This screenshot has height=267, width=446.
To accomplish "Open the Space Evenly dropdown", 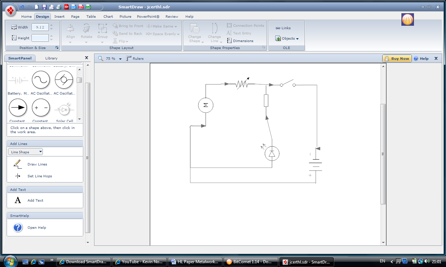I will pyautogui.click(x=163, y=34).
